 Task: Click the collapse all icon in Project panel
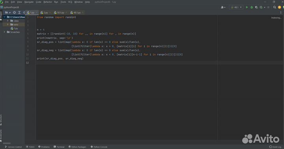pyautogui.click(x=24, y=13)
